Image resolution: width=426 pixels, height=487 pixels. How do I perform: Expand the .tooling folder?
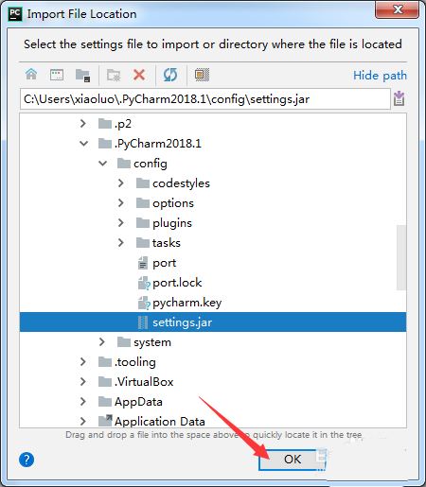click(x=83, y=362)
